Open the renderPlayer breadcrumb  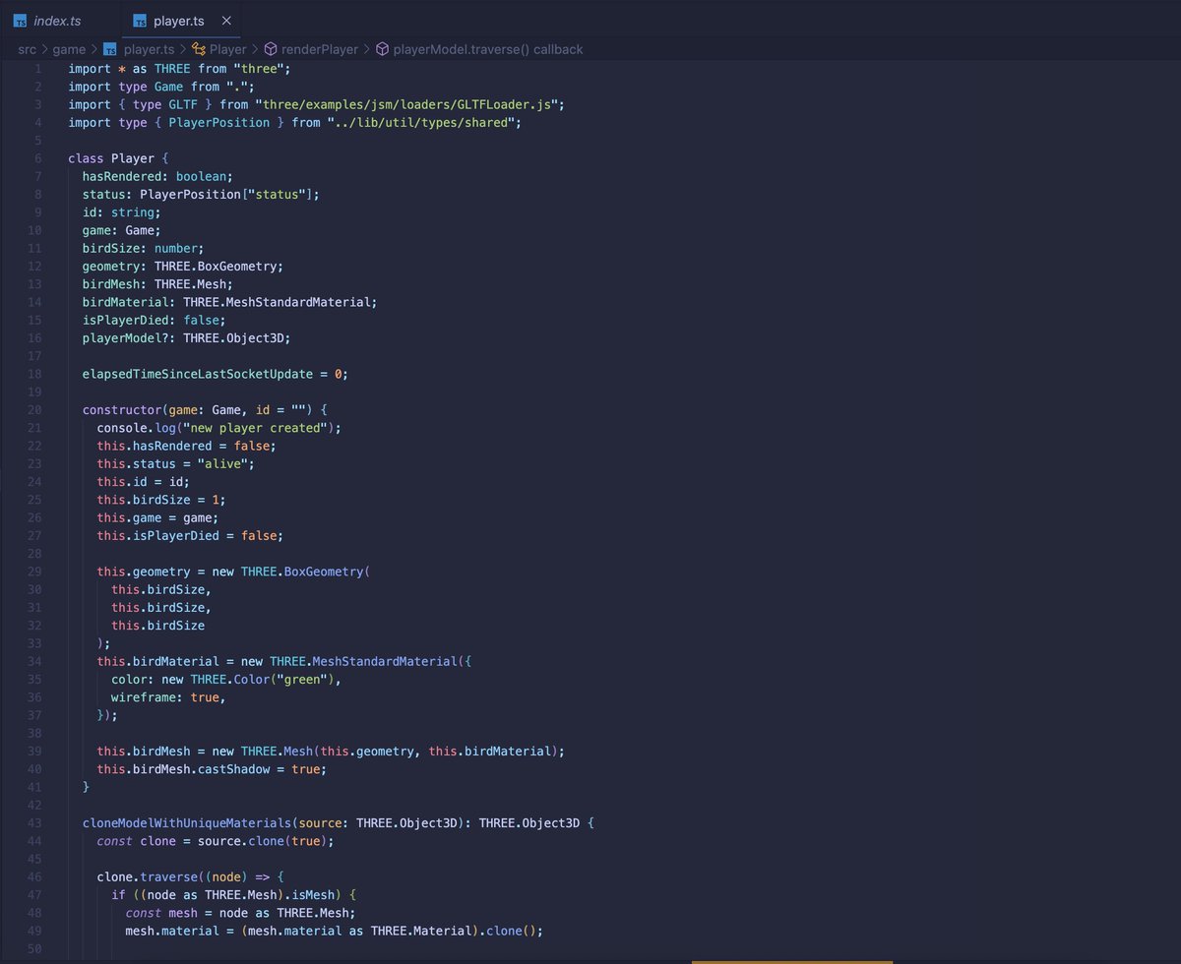coord(319,49)
